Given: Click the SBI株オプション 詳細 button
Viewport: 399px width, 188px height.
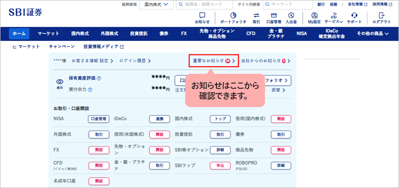Looking at the screenshot, I should point(220,150).
